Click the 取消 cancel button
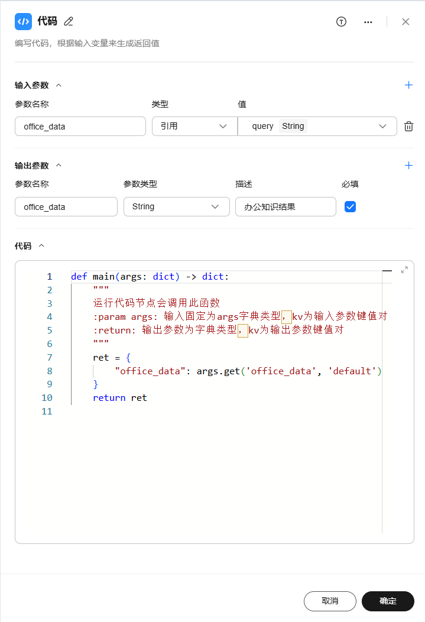The image size is (425, 622). tap(330, 601)
